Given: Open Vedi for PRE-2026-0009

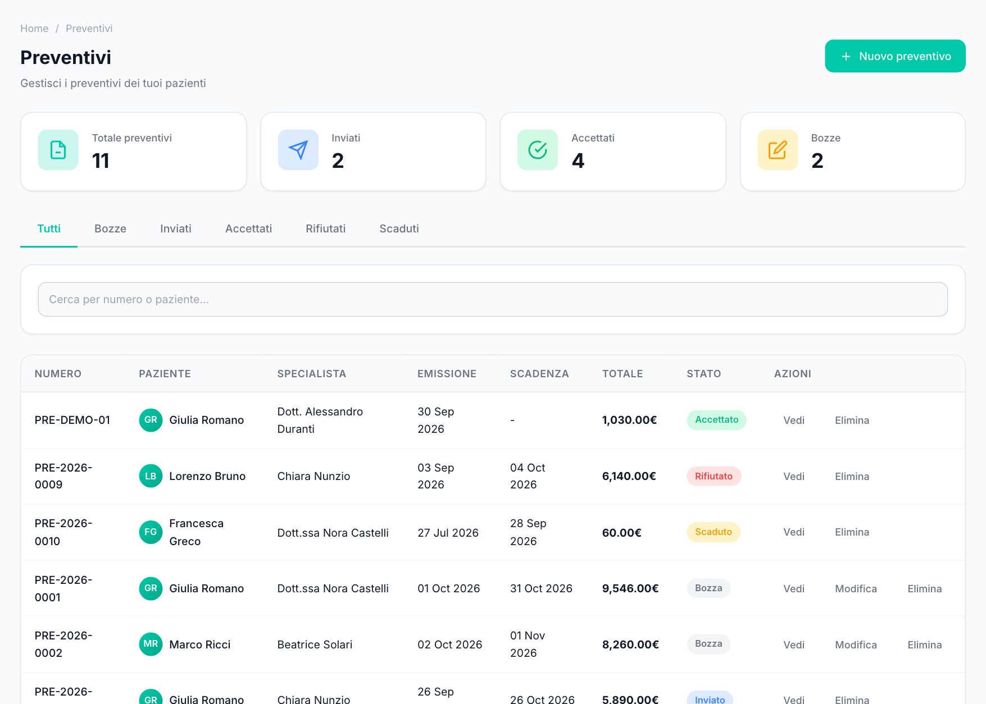Looking at the screenshot, I should pyautogui.click(x=794, y=477).
